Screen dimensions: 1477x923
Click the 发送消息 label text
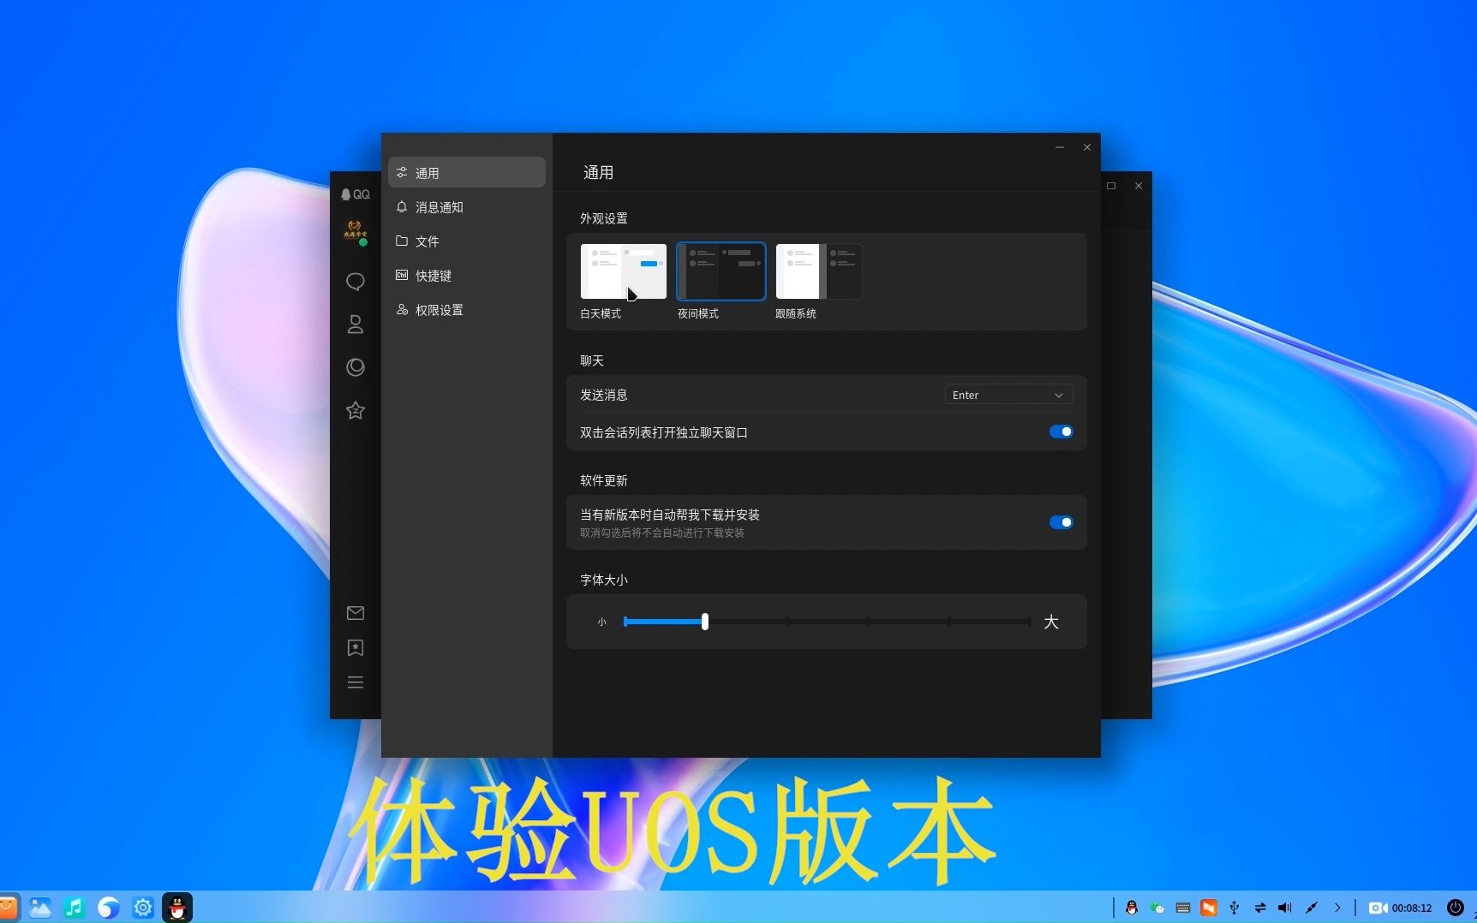(x=604, y=395)
